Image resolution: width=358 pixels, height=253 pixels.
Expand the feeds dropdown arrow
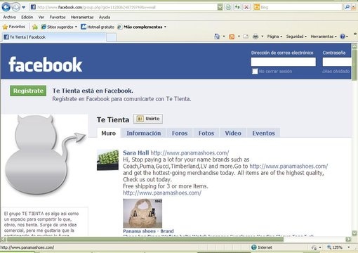click(x=239, y=37)
